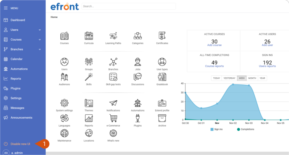Expand the Courses sidebar submenu arrow
The width and height of the screenshot is (289, 155).
(40, 40)
